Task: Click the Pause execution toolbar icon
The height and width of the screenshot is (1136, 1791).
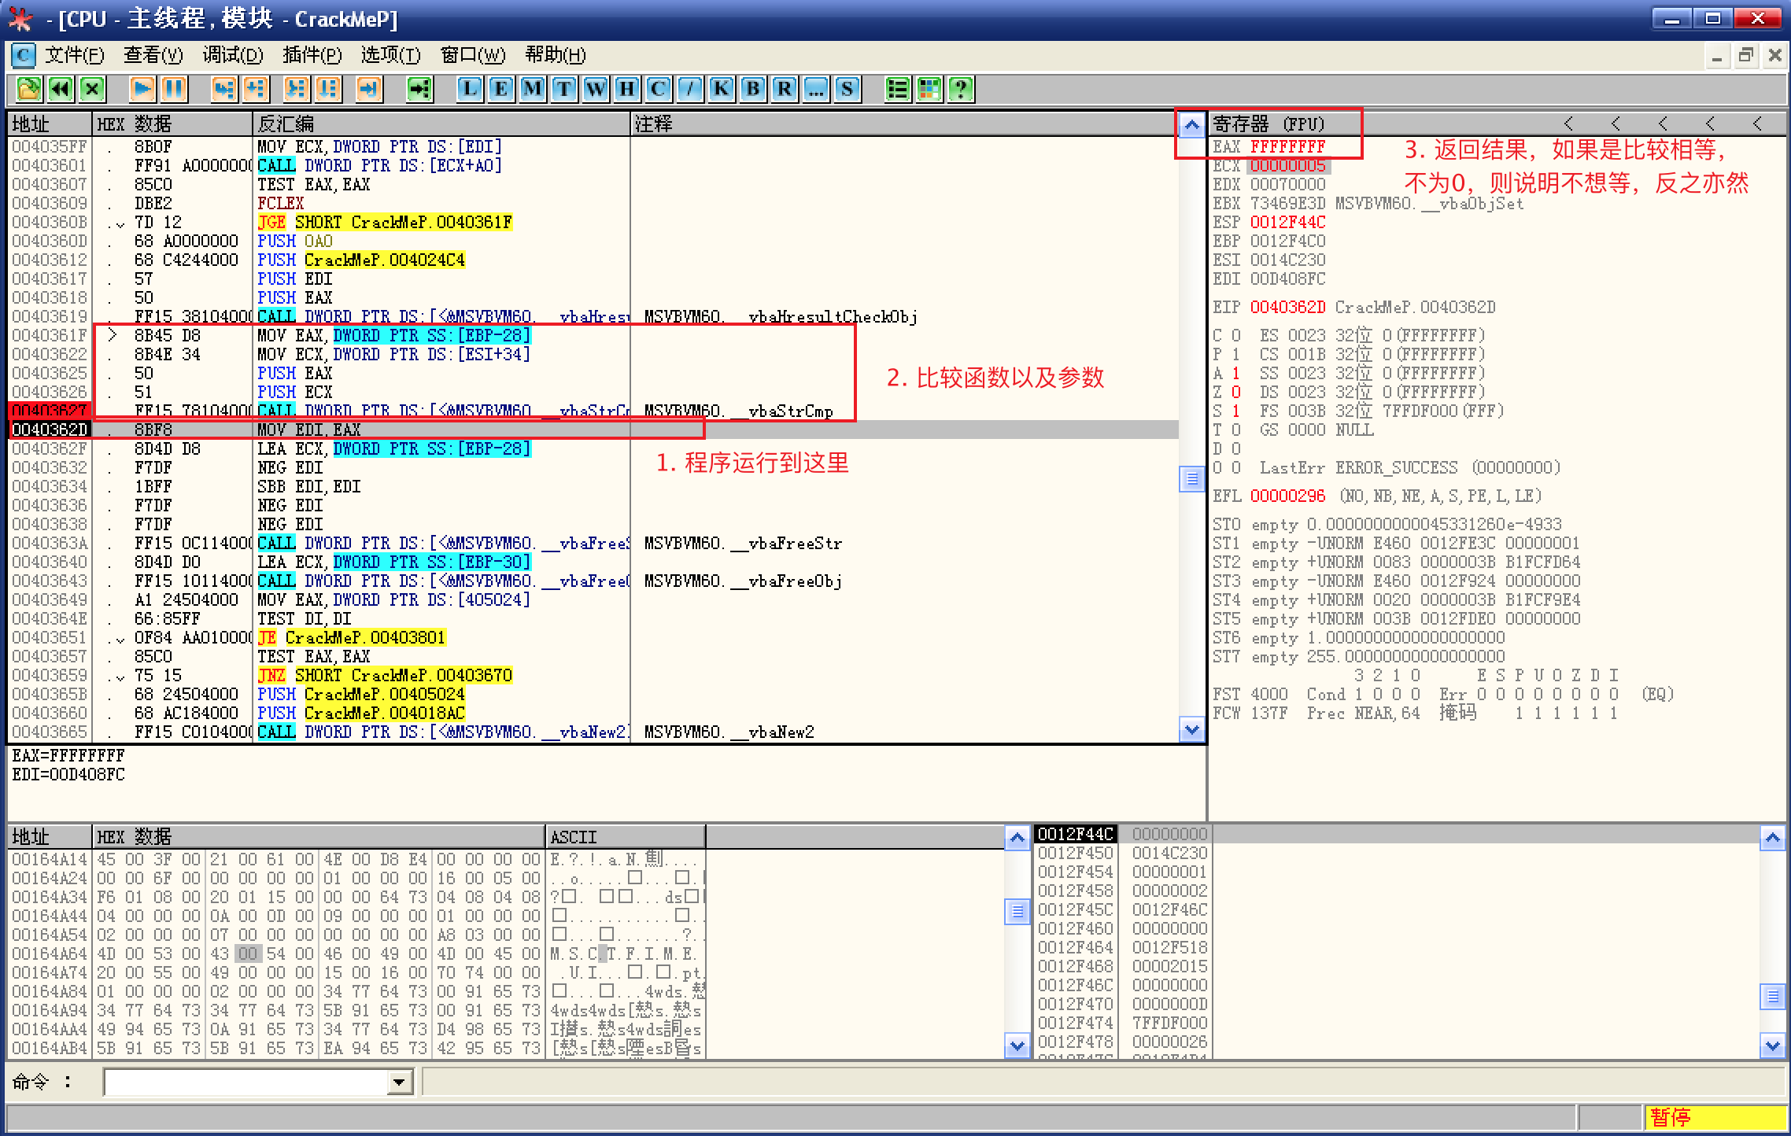Action: tap(174, 89)
